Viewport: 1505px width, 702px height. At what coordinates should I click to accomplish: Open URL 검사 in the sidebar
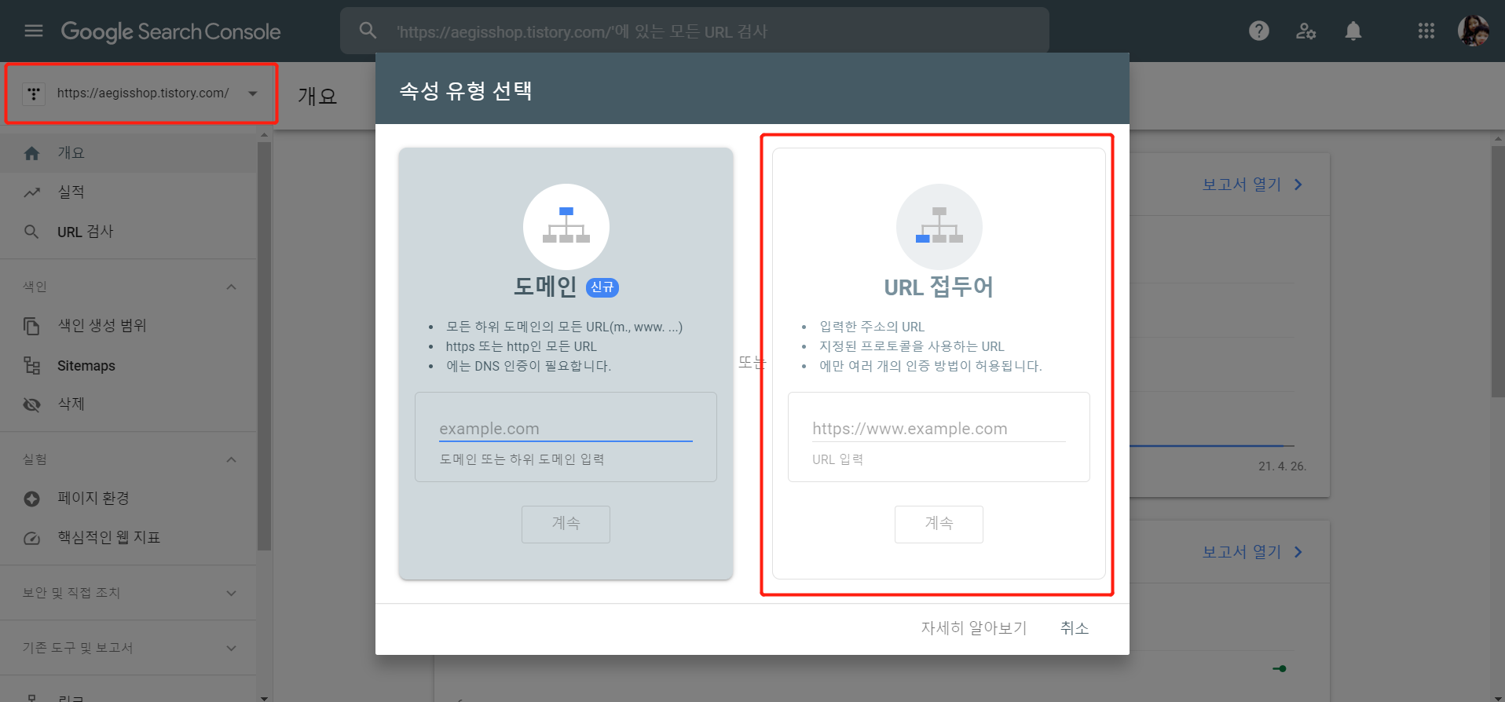pyautogui.click(x=129, y=232)
